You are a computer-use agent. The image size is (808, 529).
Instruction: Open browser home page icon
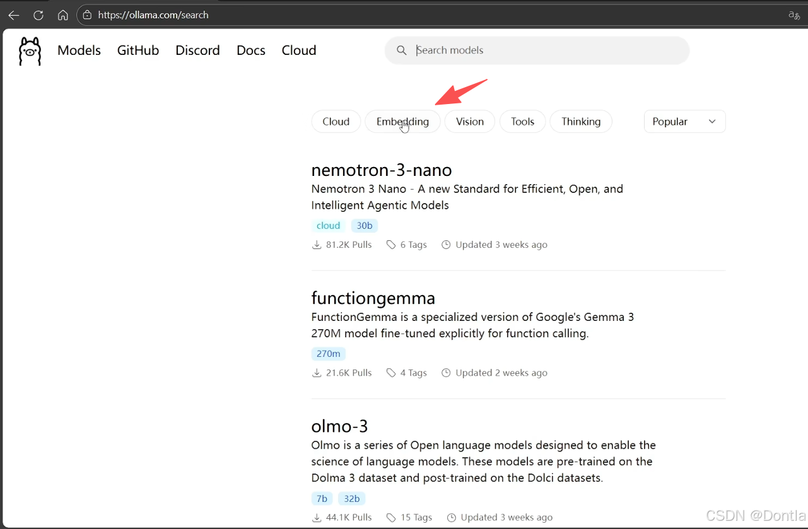pos(62,15)
